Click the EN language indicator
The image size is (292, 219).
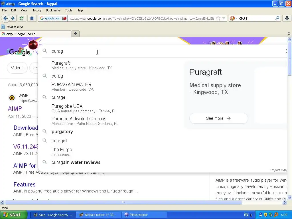coord(246,215)
